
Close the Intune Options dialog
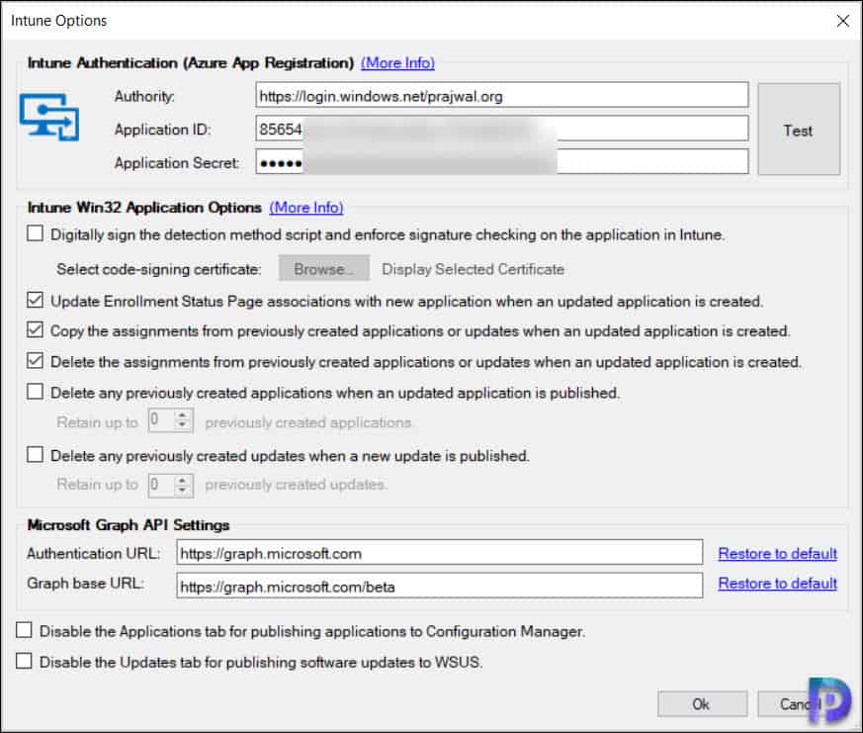[x=842, y=21]
